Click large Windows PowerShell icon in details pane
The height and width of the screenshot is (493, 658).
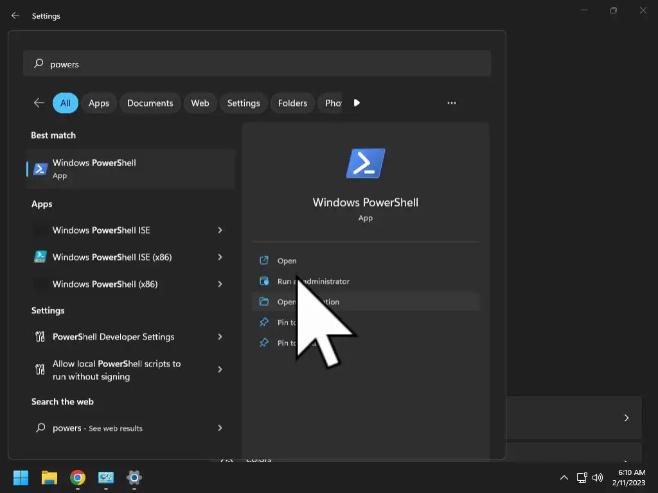(366, 163)
